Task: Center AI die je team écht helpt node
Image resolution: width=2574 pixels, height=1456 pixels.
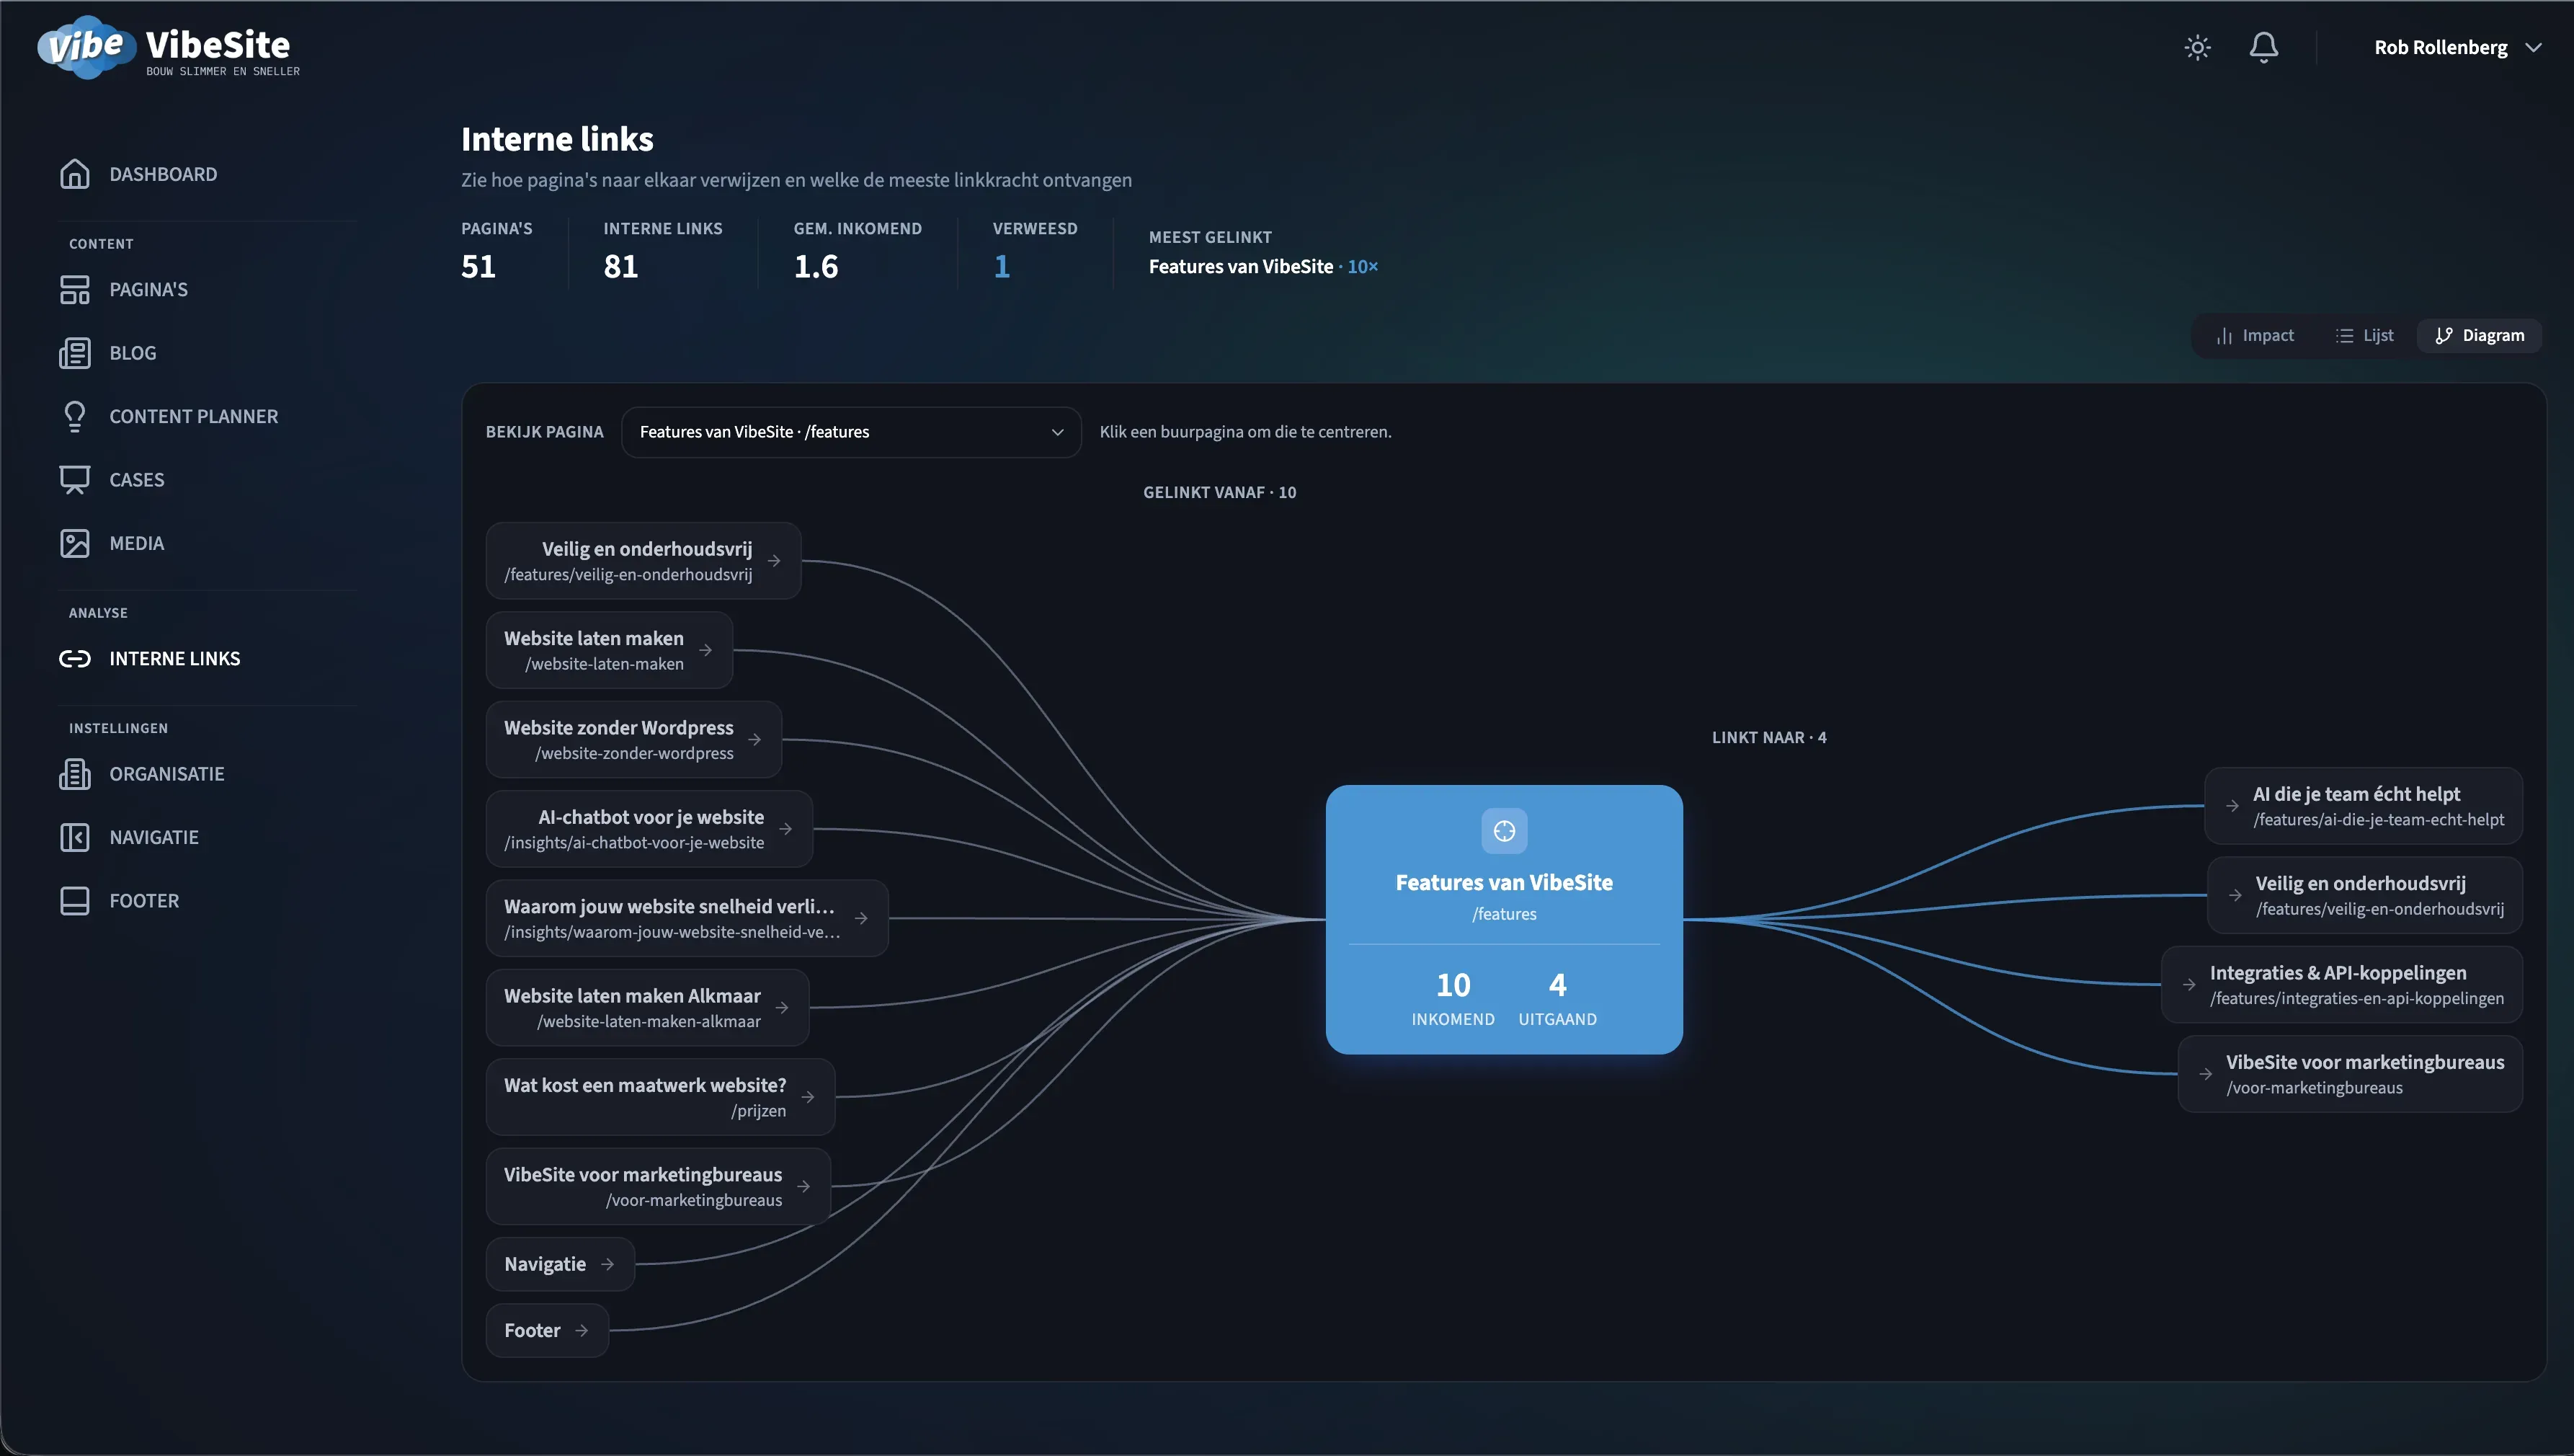Action: pos(2363,806)
